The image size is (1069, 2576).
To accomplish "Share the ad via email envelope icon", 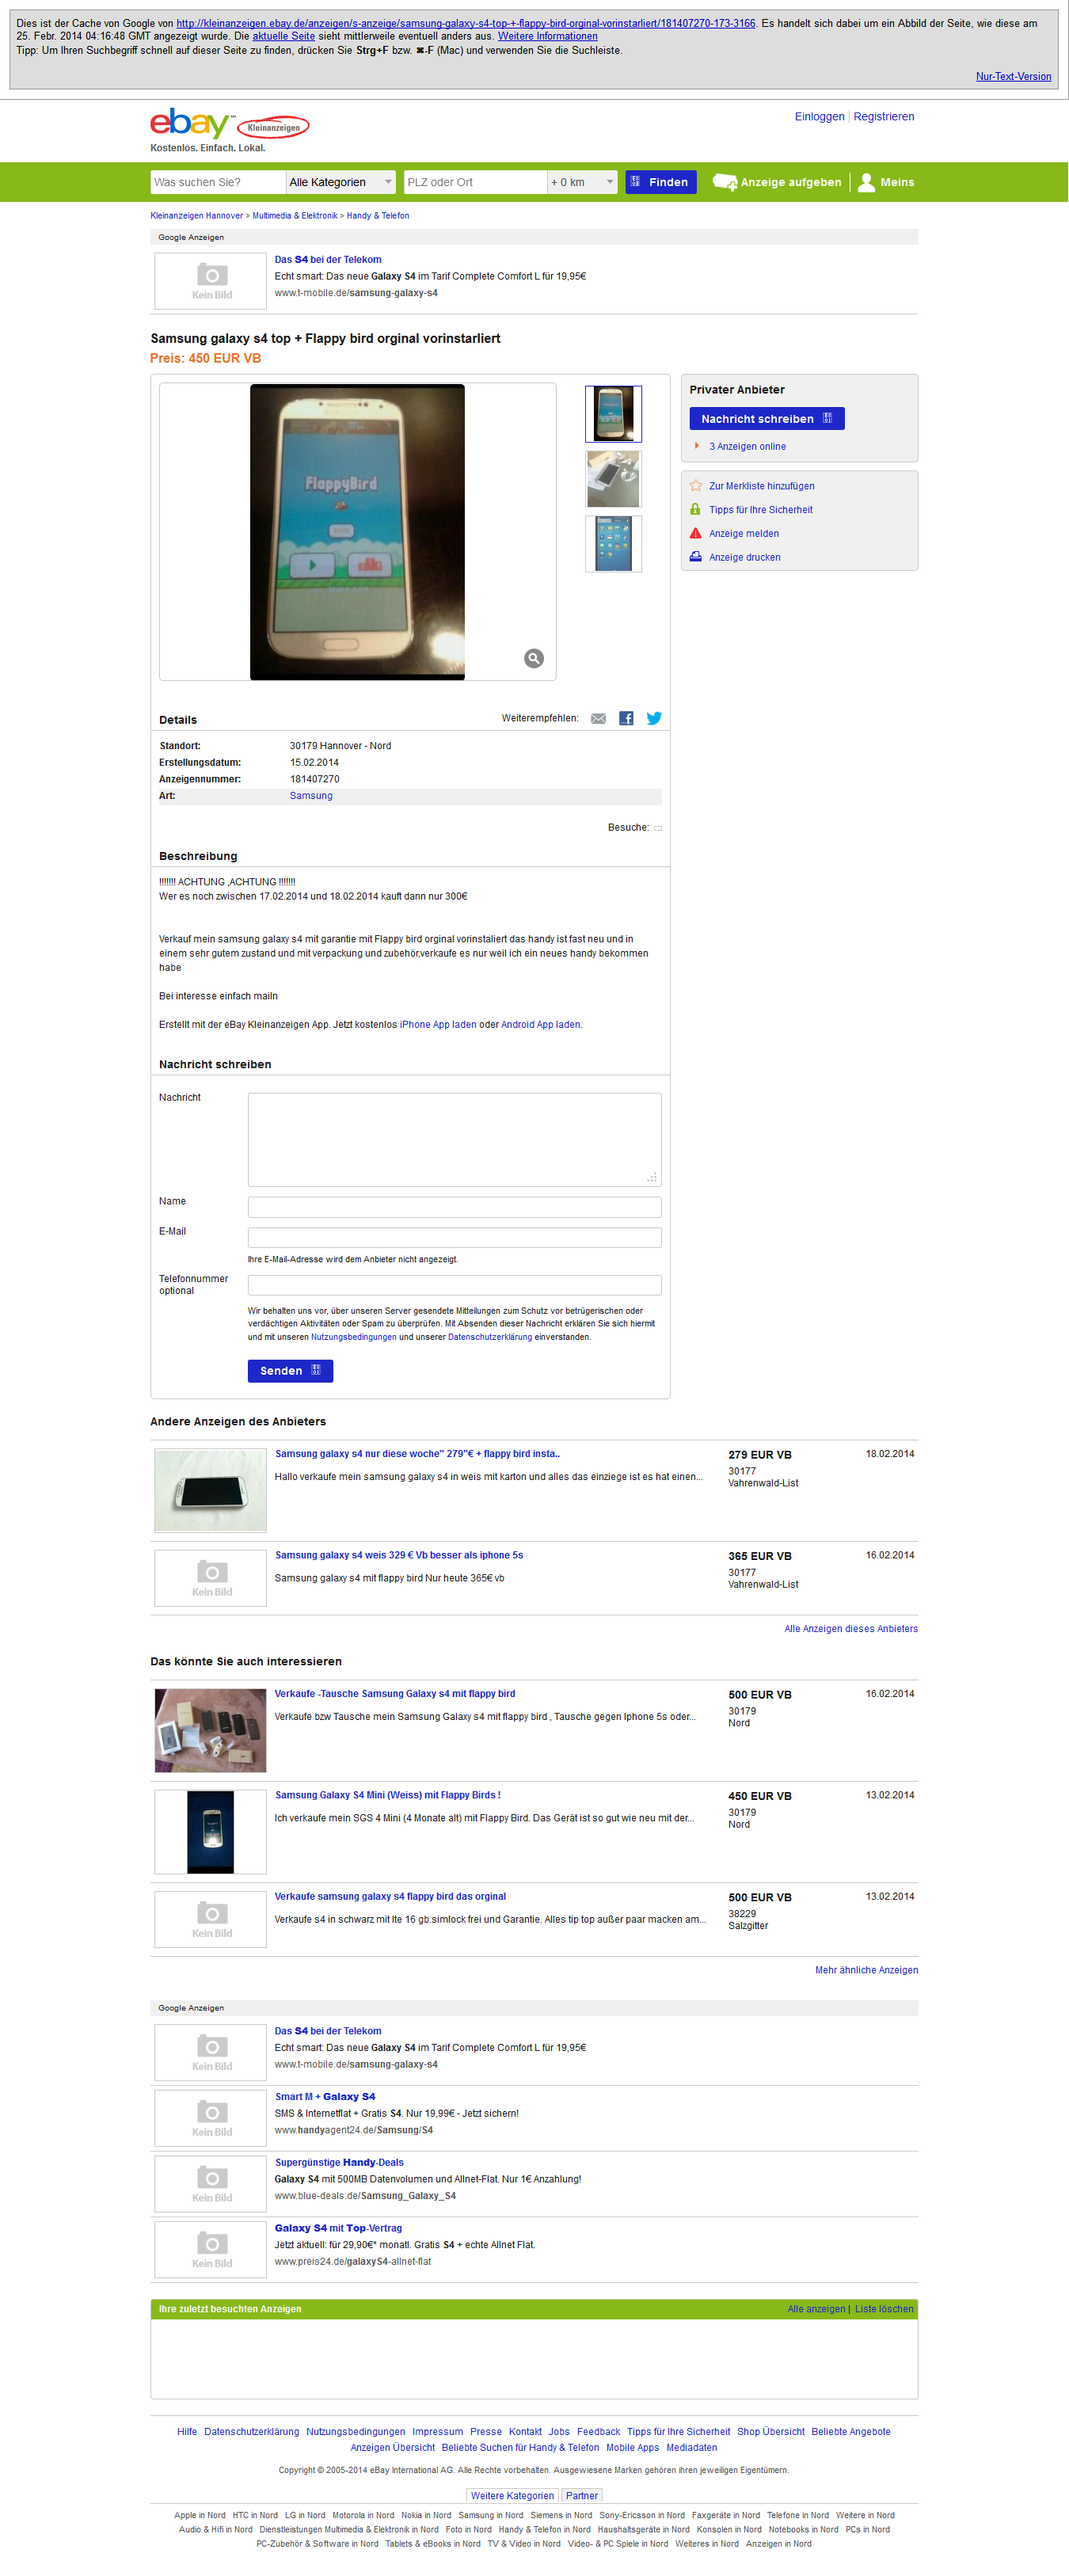I will [598, 719].
